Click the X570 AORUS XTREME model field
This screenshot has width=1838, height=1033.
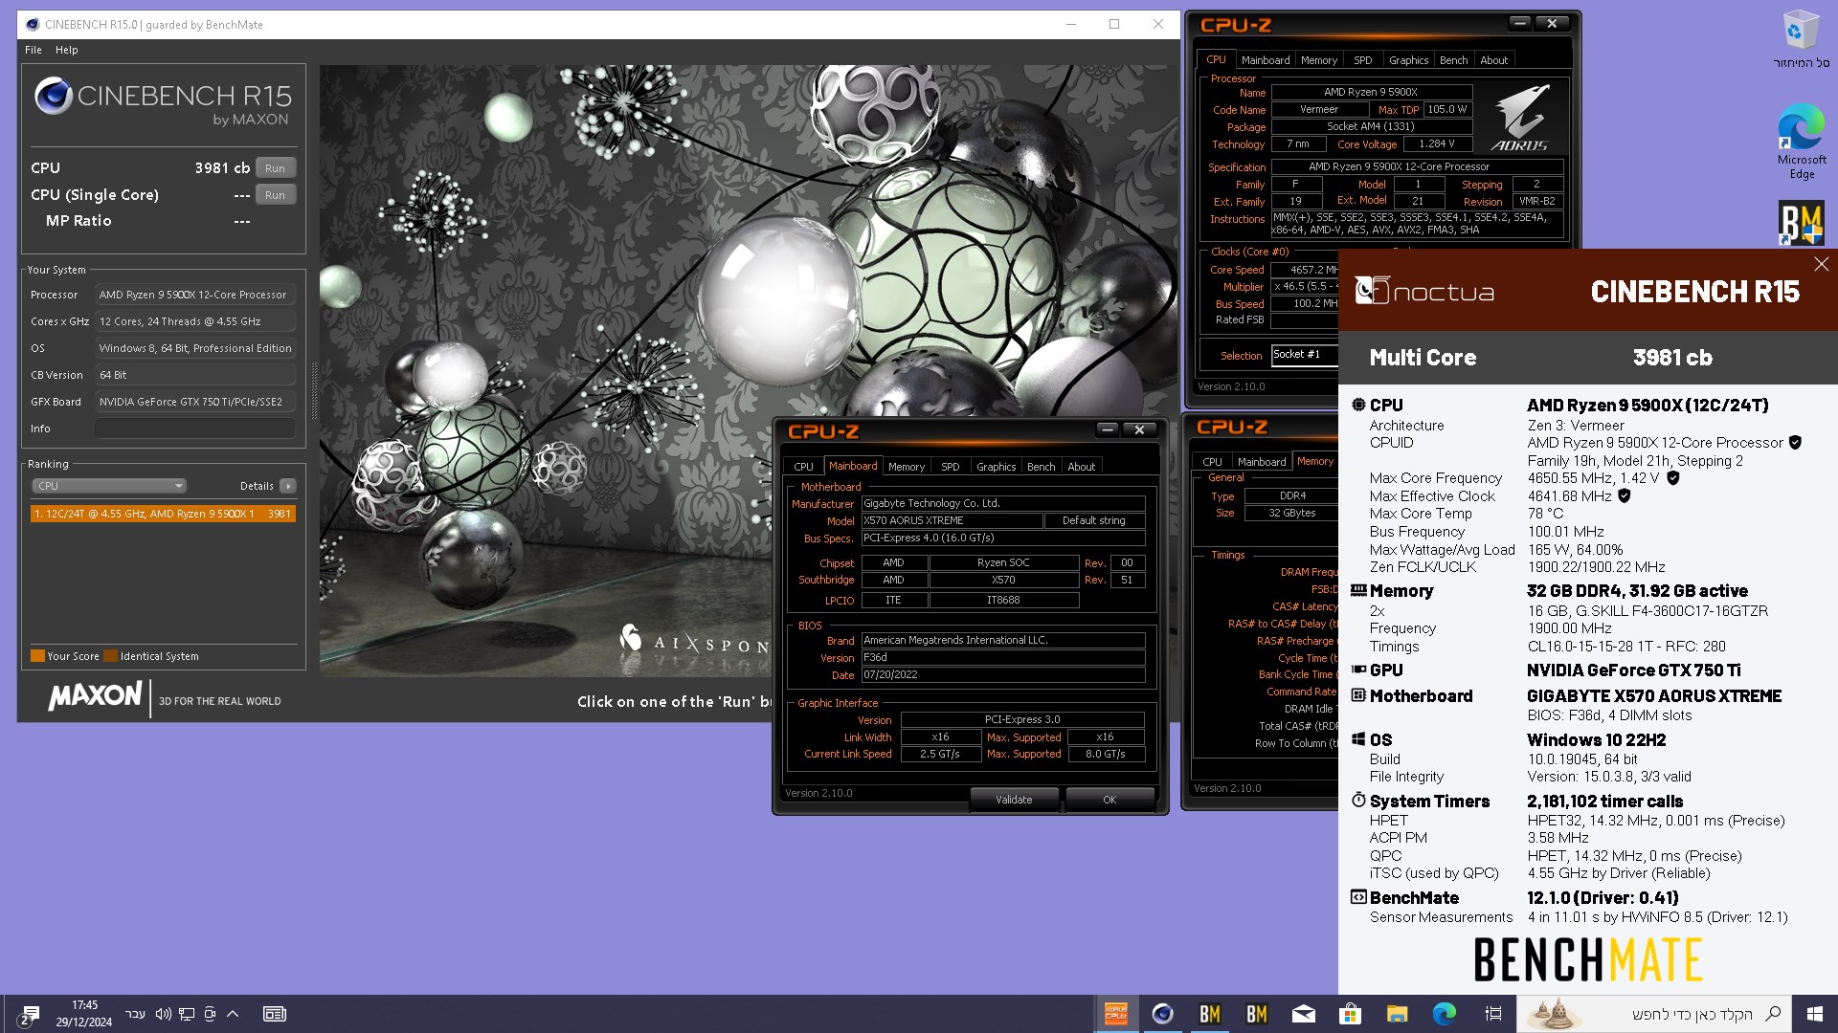(952, 520)
